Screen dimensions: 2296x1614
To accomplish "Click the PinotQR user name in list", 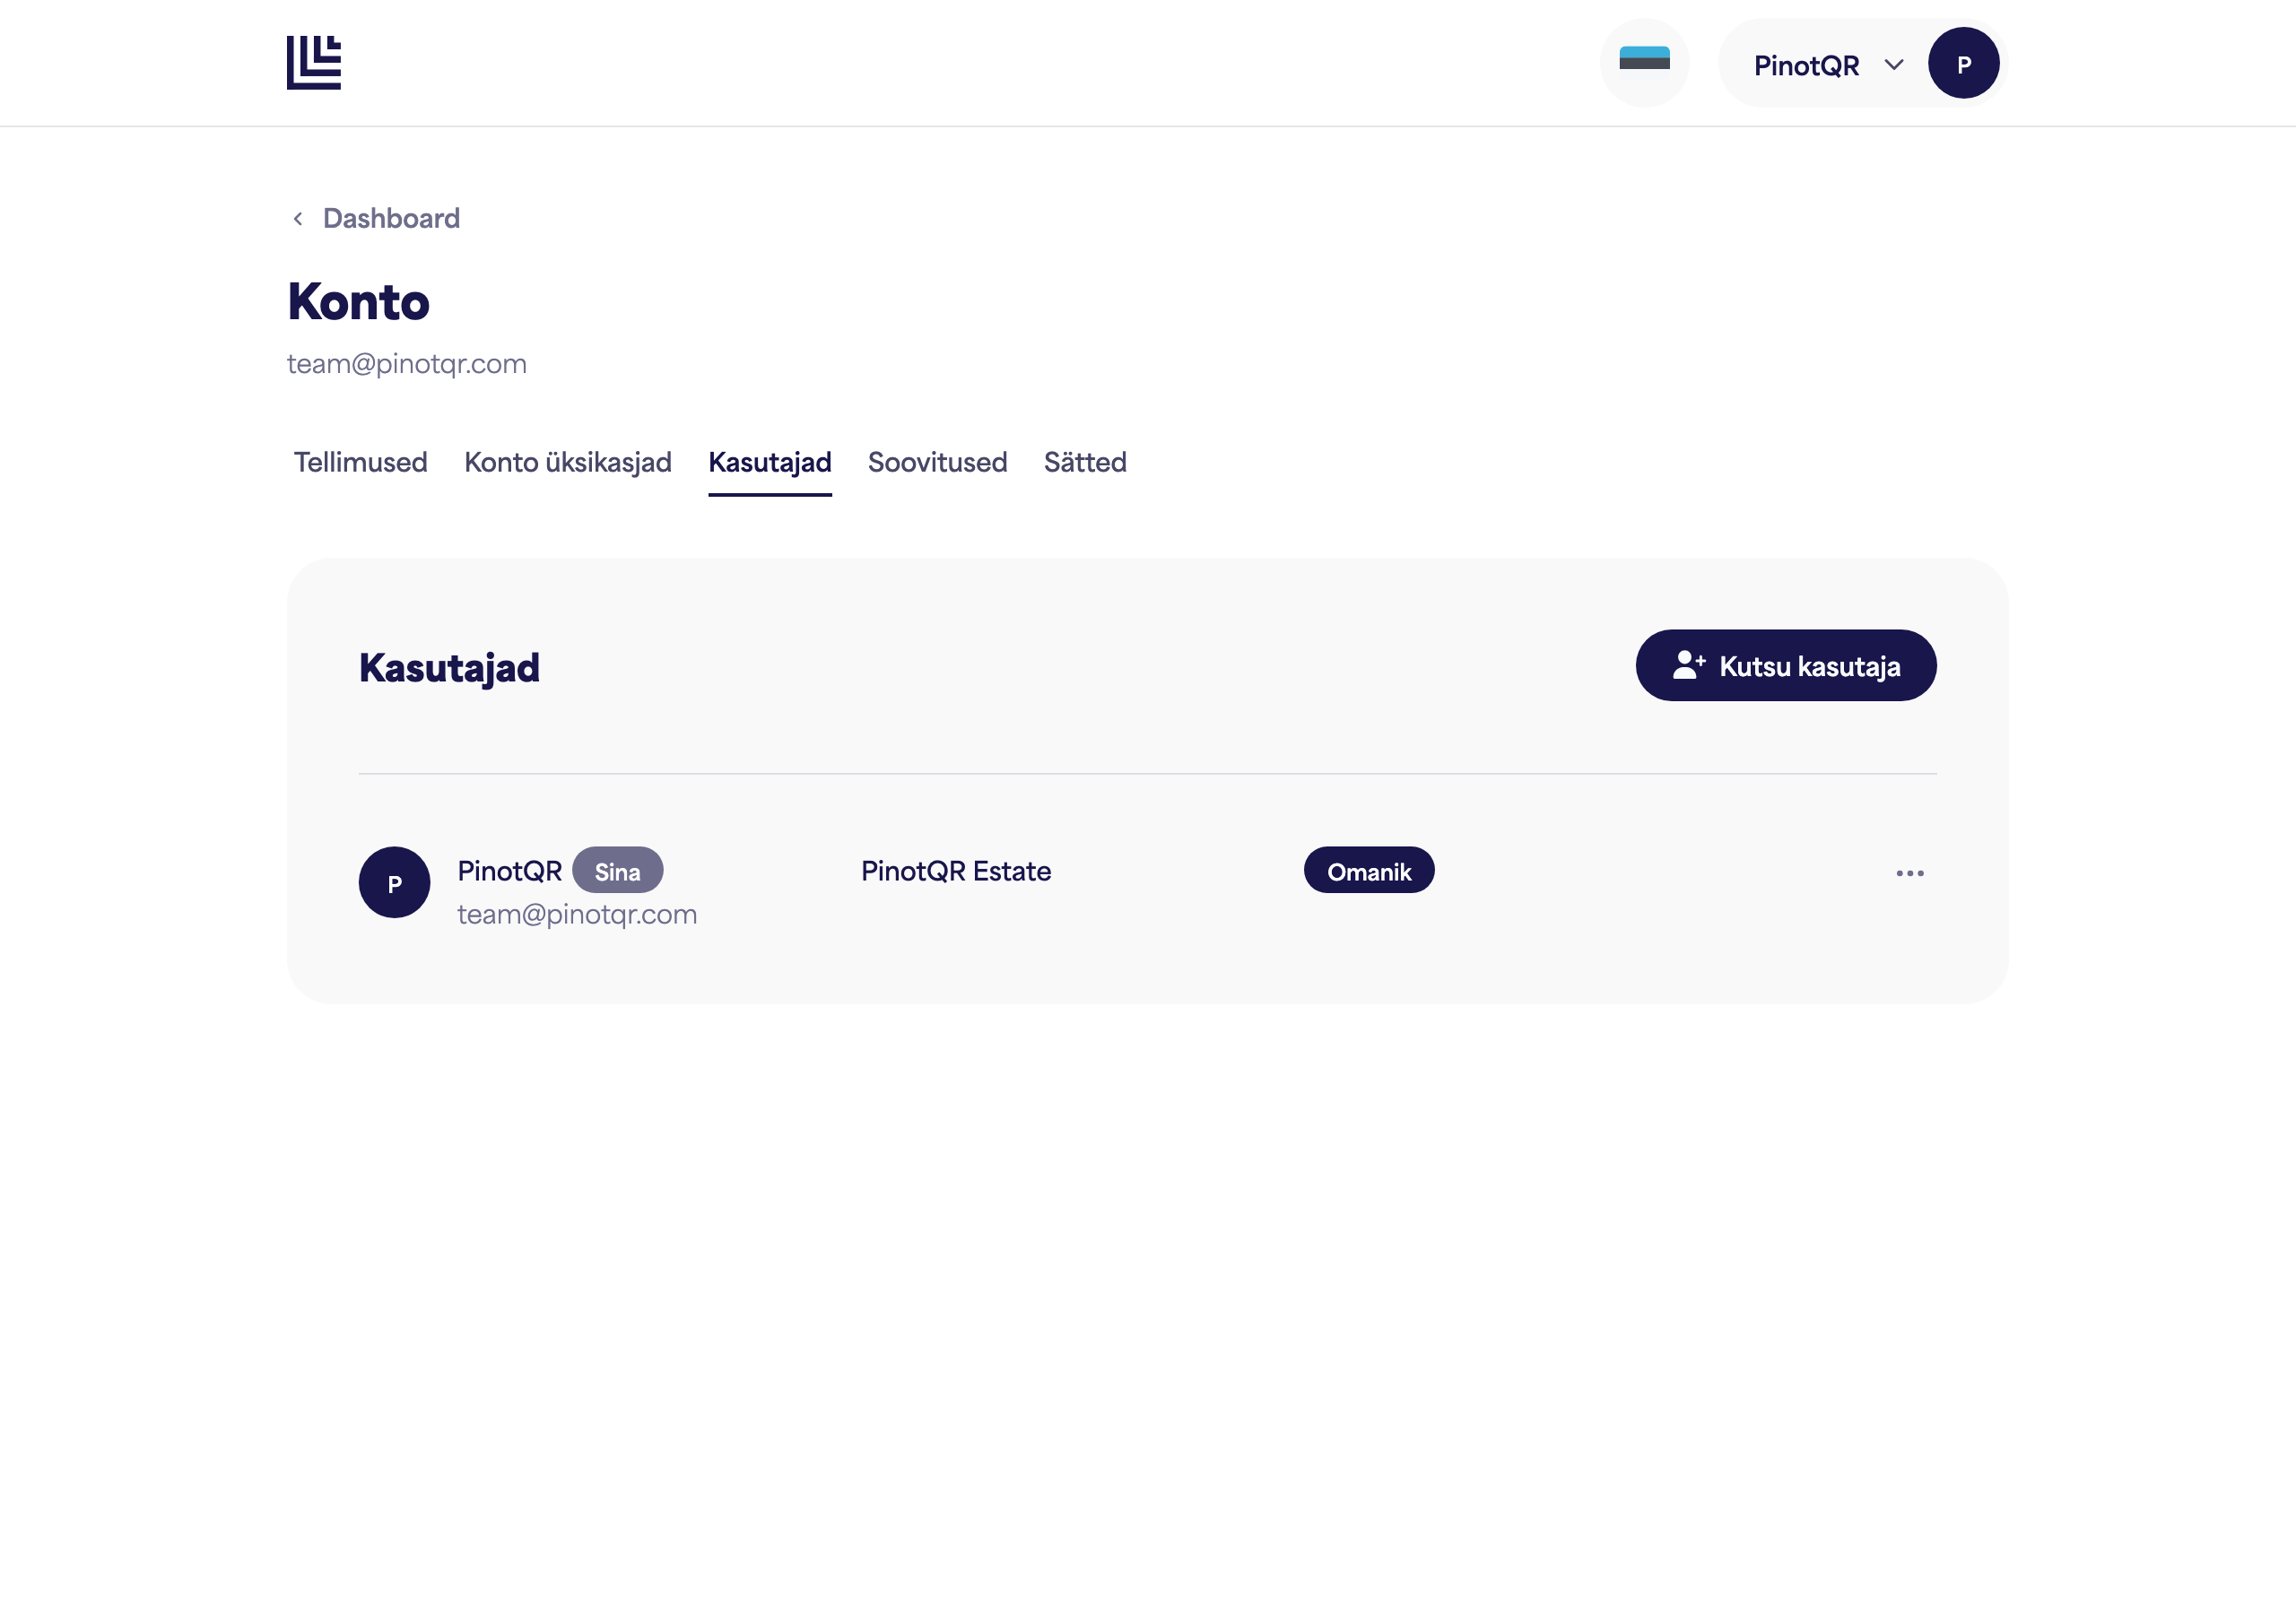I will [x=509, y=871].
